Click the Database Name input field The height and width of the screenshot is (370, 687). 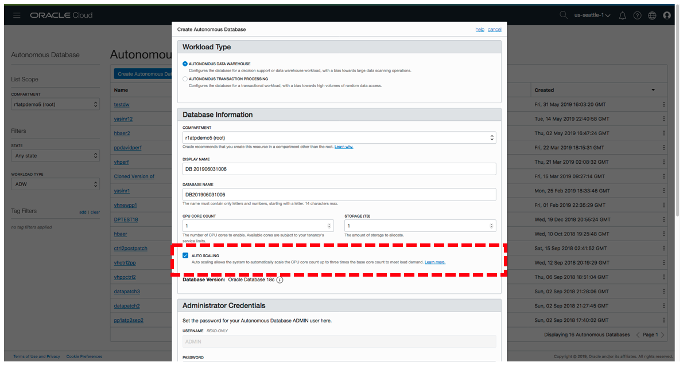(x=339, y=195)
